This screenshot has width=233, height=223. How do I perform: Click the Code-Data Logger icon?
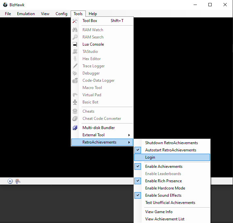pos(75,80)
